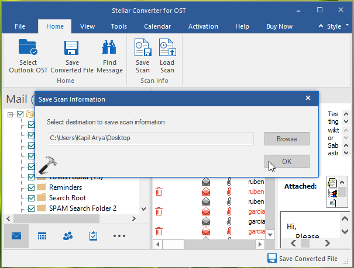Toggle SPAM Search Folder 2 checkbox
This screenshot has height=268, width=354.
31,208
